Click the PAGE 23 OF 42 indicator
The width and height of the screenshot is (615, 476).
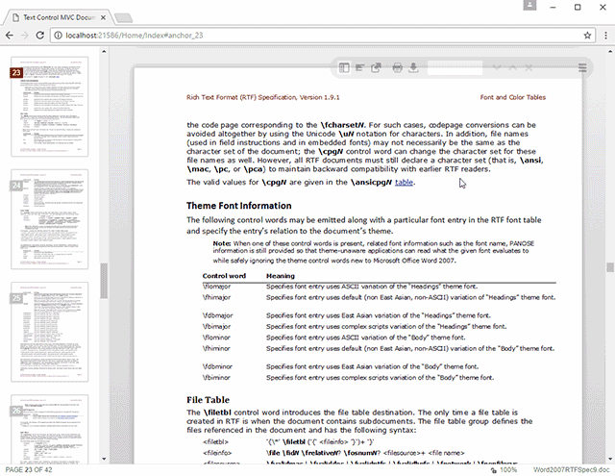[29, 469]
